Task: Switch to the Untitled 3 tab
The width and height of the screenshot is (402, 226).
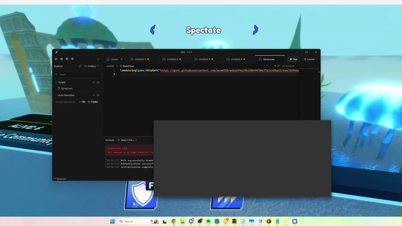Action: pyautogui.click(x=204, y=59)
